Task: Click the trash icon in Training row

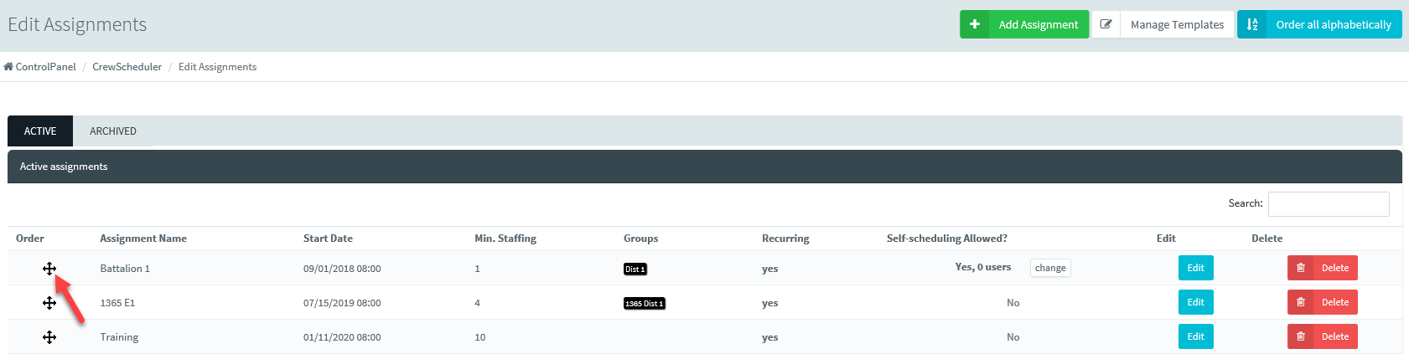Action: [x=1301, y=336]
